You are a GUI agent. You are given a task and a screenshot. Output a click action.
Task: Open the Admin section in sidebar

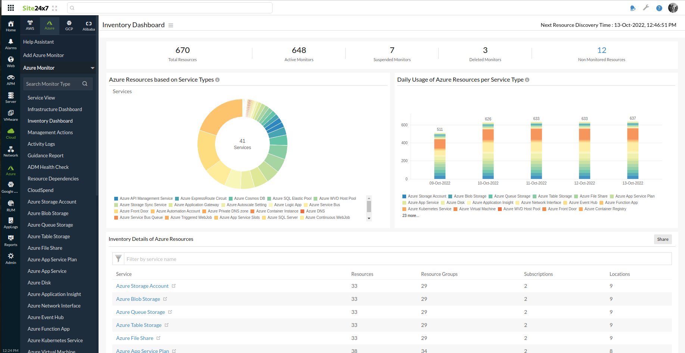pos(10,258)
